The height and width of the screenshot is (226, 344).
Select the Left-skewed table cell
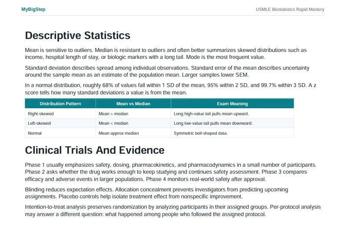click(x=60, y=123)
